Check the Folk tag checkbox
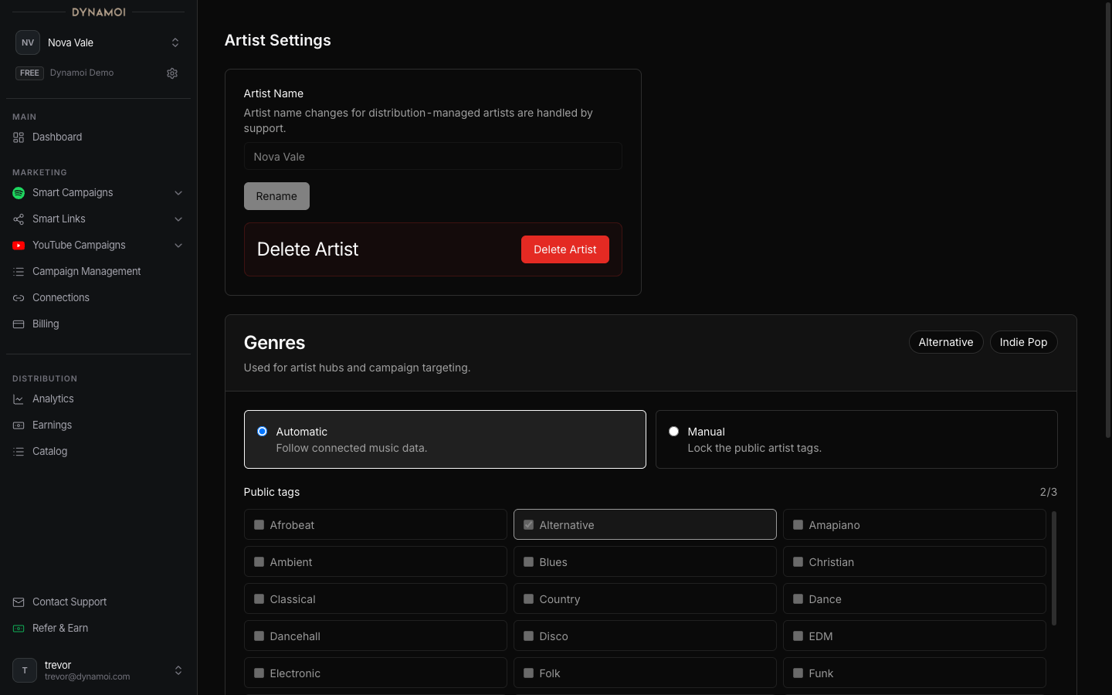1112x695 pixels. point(529,673)
